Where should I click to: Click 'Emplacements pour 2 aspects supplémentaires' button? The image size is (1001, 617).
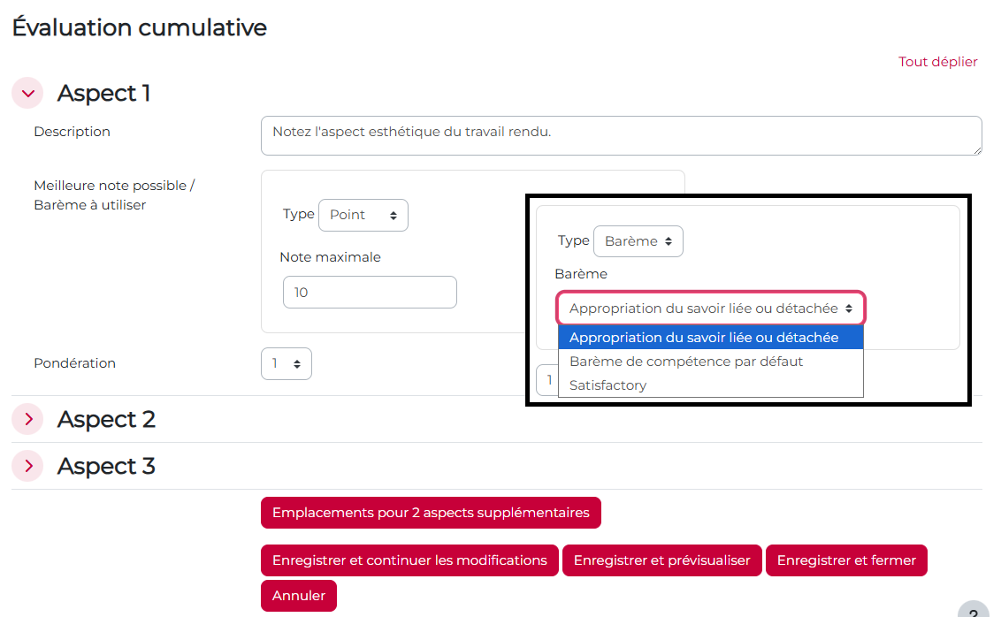[x=431, y=513]
